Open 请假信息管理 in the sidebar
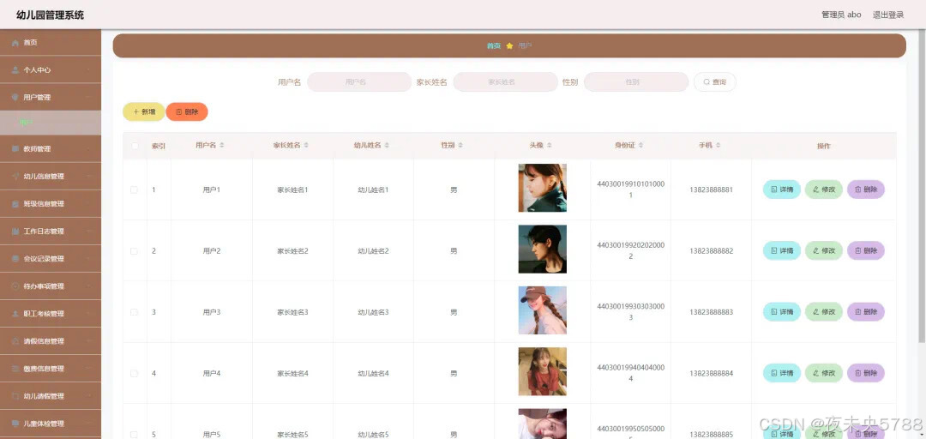The image size is (926, 439). (51, 341)
